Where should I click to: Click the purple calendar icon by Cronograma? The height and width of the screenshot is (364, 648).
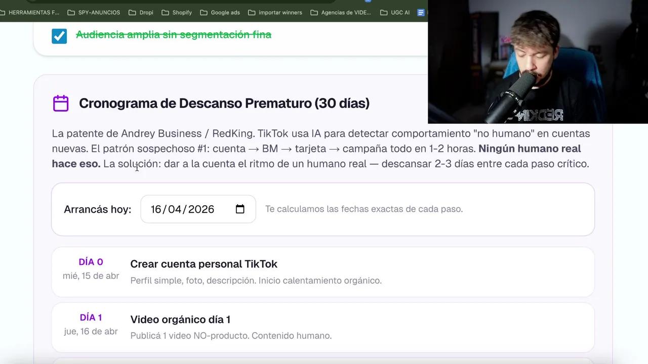(61, 103)
